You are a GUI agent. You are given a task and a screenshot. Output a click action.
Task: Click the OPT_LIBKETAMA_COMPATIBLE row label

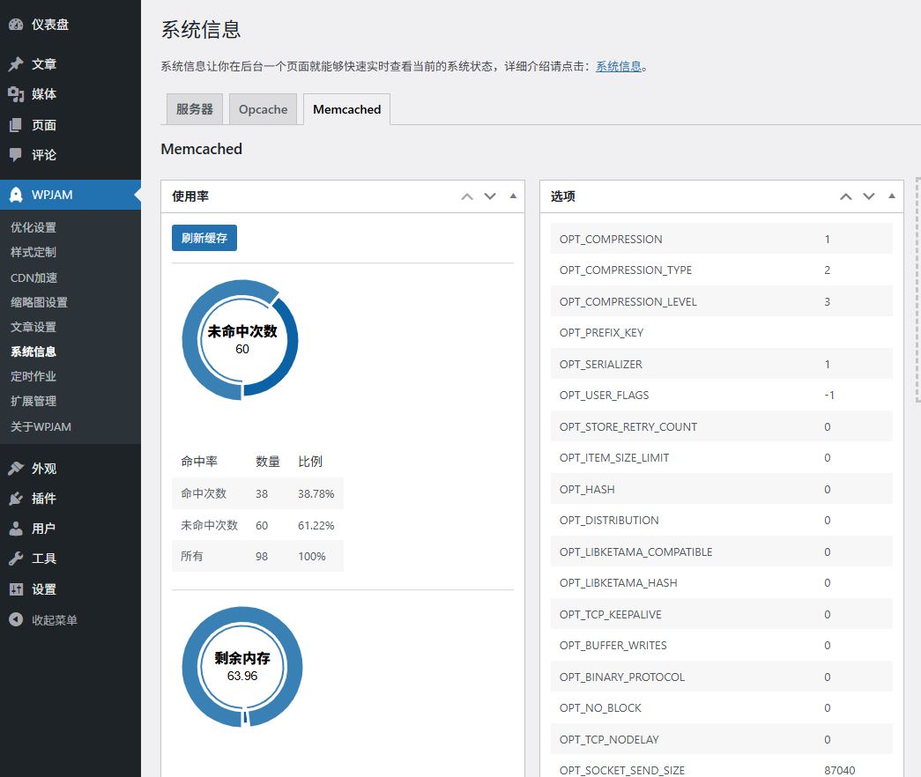click(x=636, y=552)
